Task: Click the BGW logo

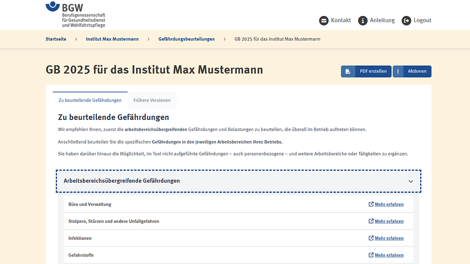Action: [x=75, y=15]
